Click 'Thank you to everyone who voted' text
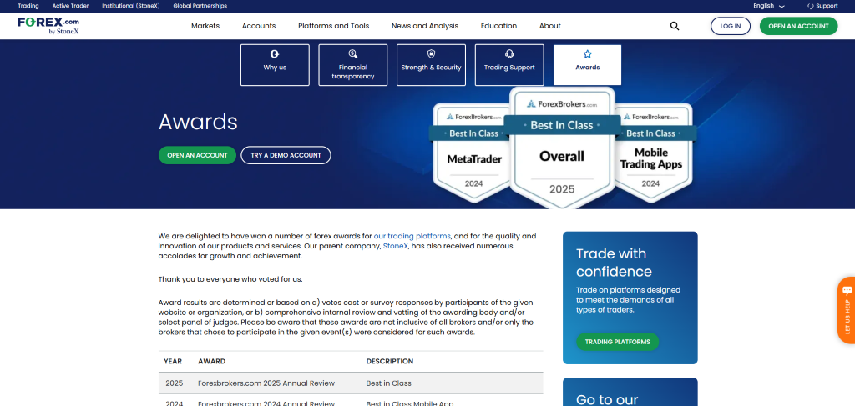 (x=230, y=279)
